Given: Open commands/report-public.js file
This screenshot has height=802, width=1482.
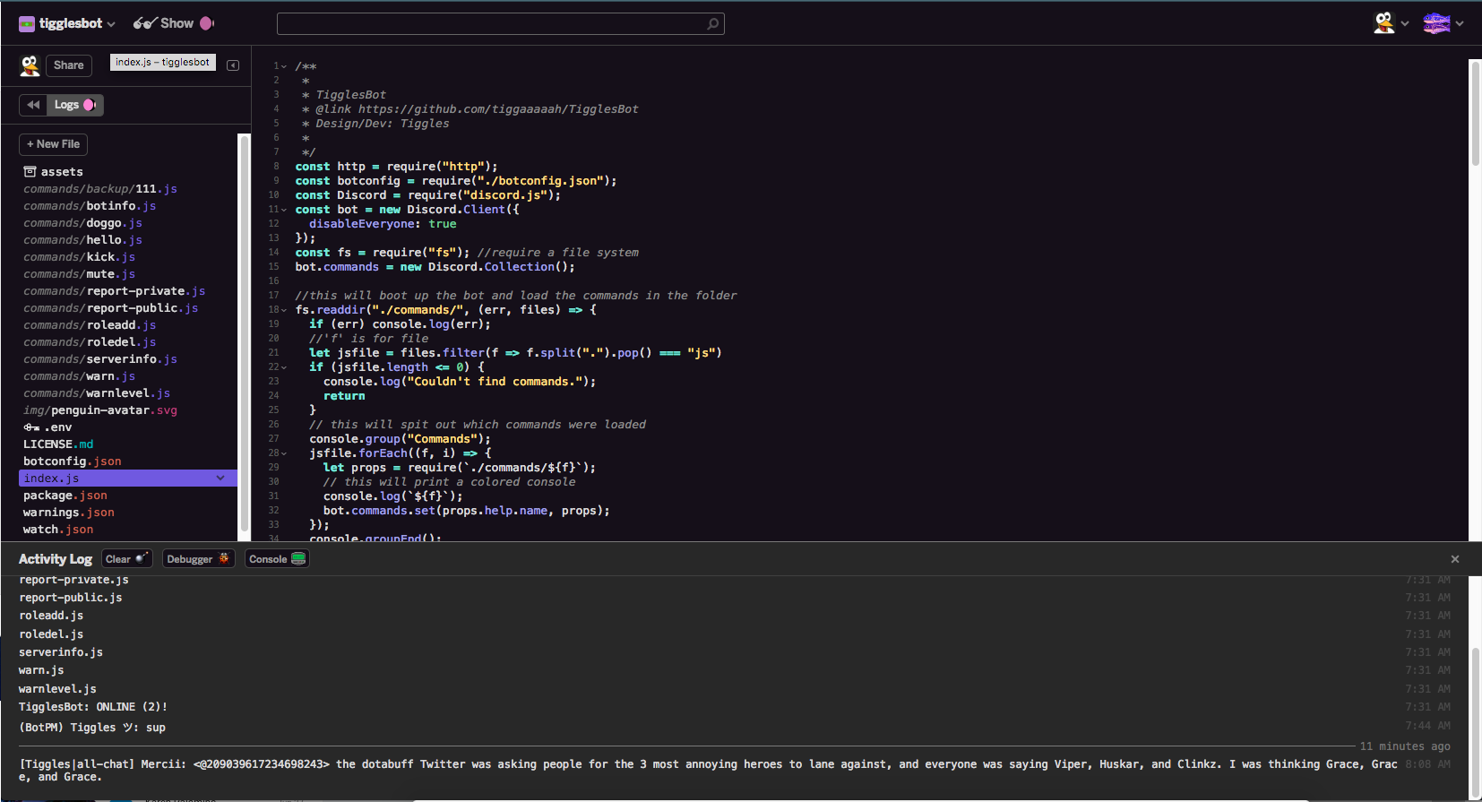Looking at the screenshot, I should [110, 308].
